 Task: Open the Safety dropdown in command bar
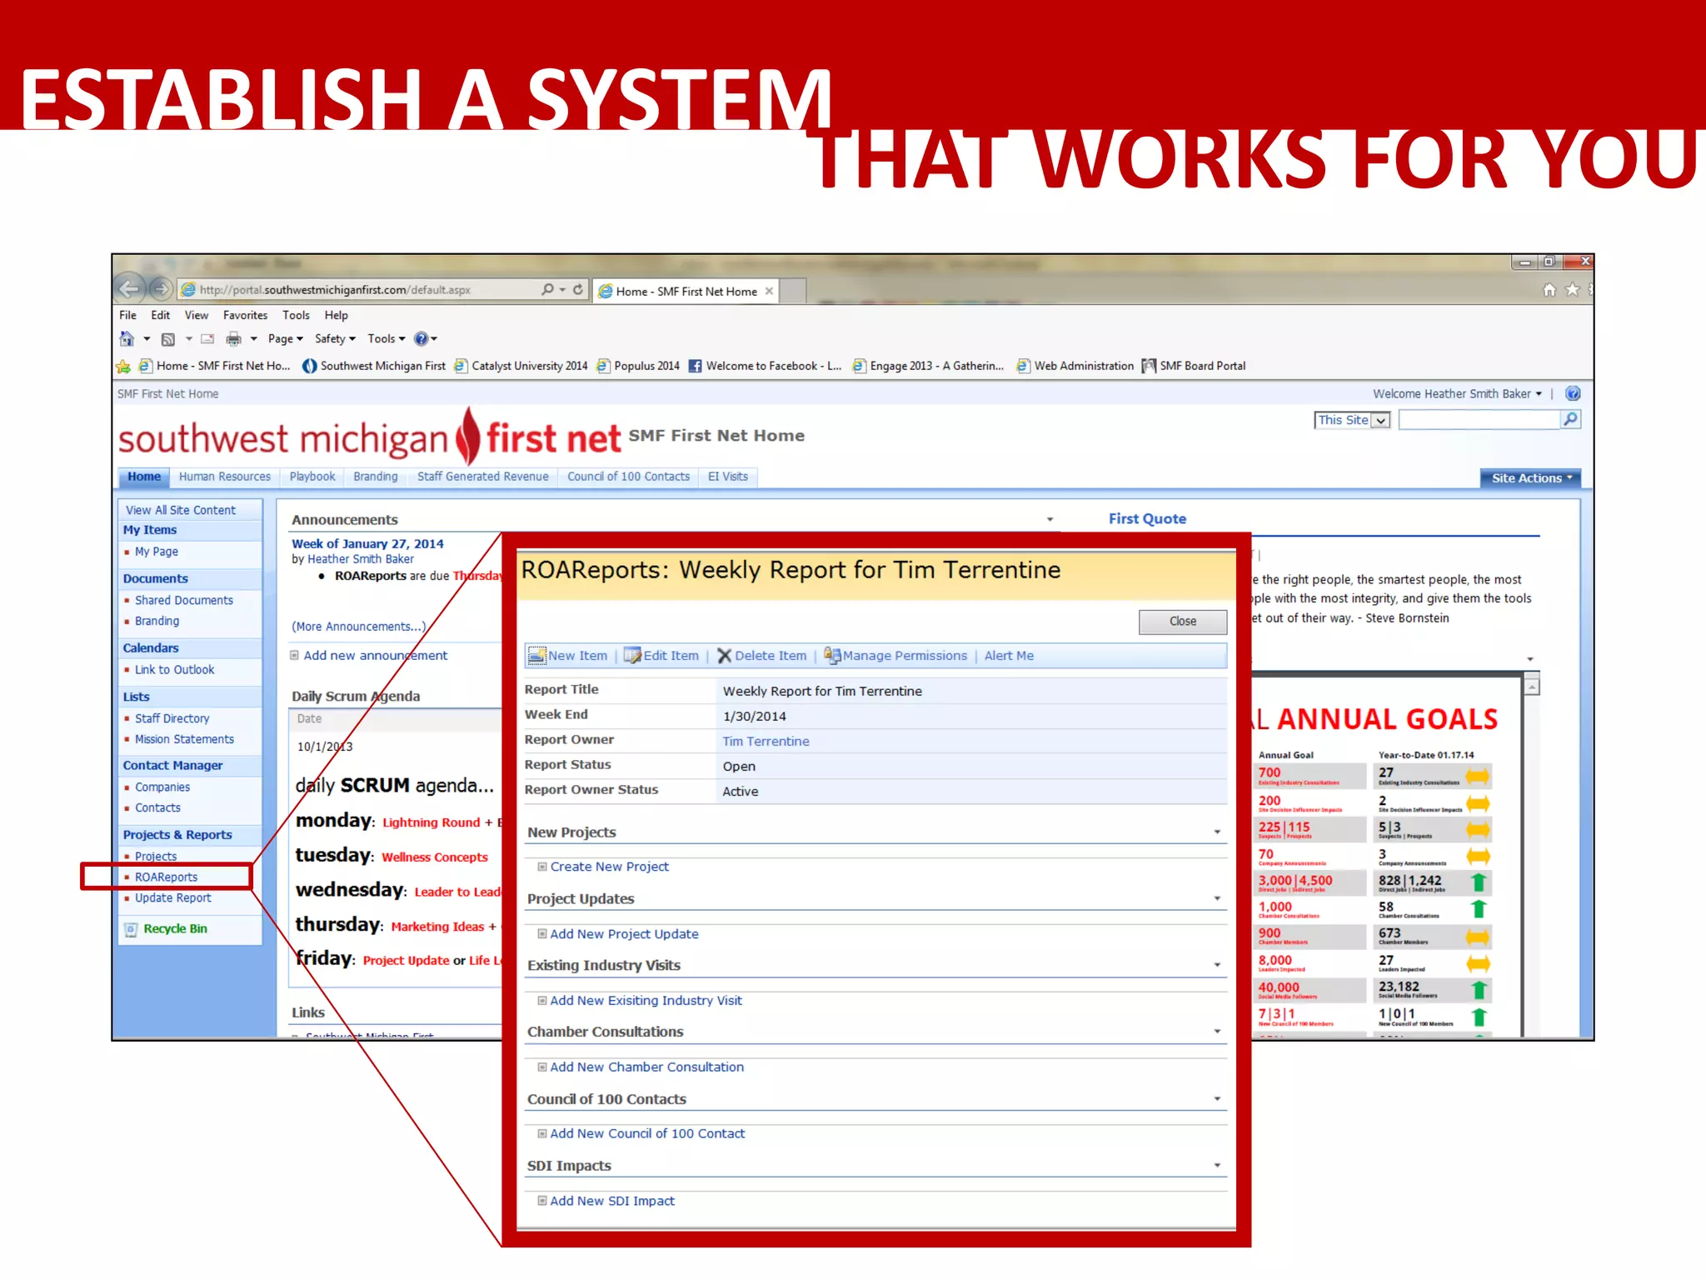tap(335, 339)
